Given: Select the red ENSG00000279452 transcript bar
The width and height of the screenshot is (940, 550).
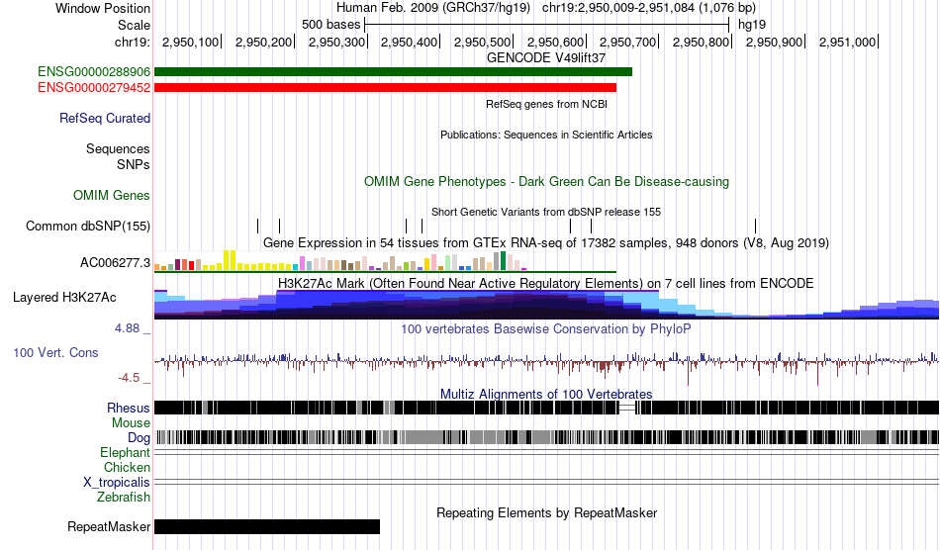Looking at the screenshot, I should pyautogui.click(x=386, y=87).
